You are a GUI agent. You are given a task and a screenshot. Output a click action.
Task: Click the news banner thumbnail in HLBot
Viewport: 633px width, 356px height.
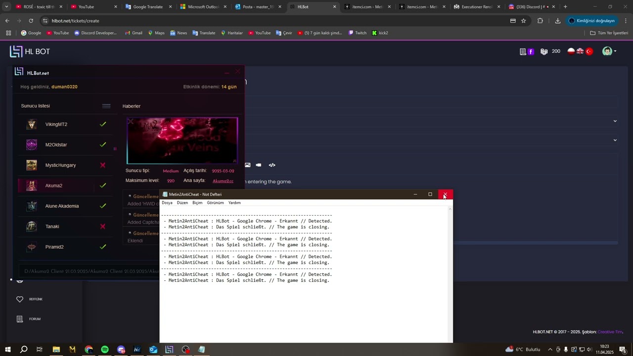182,140
